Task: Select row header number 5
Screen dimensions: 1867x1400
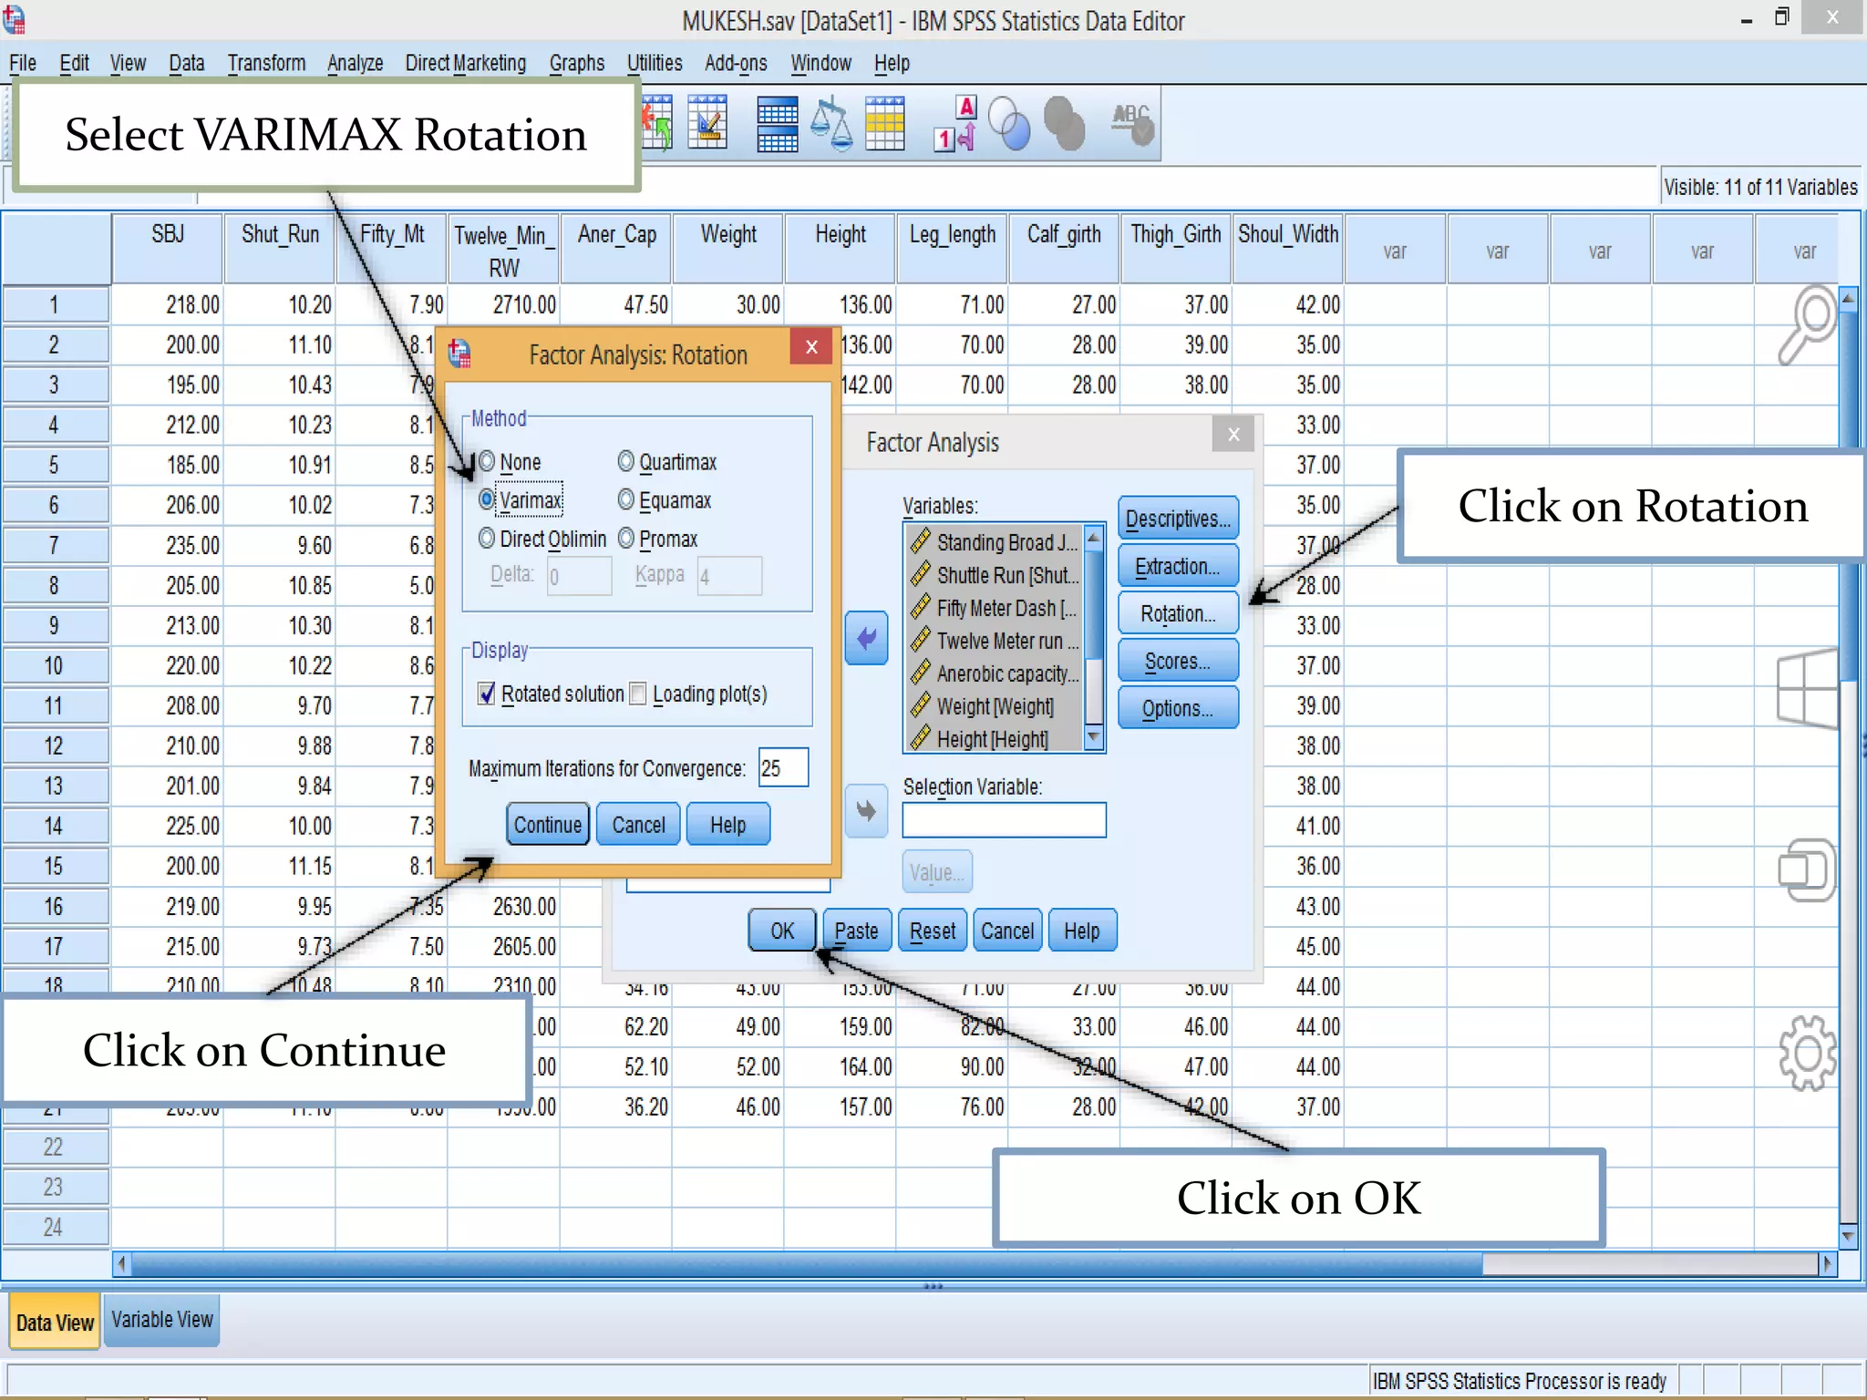Action: 55,465
